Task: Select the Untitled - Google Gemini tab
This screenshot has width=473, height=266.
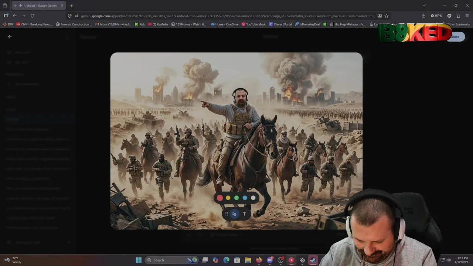Action: pos(38,6)
